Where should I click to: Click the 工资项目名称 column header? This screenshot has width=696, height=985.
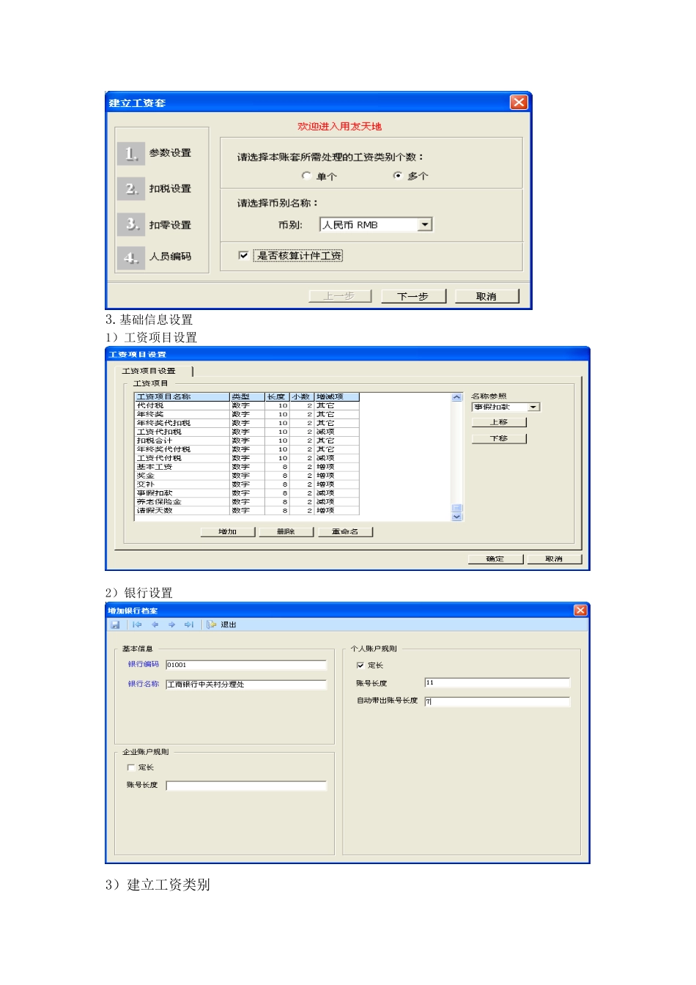[x=182, y=396]
